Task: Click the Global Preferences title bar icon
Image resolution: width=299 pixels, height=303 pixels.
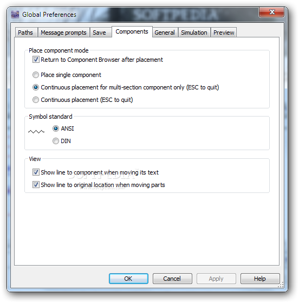Action: (15, 15)
